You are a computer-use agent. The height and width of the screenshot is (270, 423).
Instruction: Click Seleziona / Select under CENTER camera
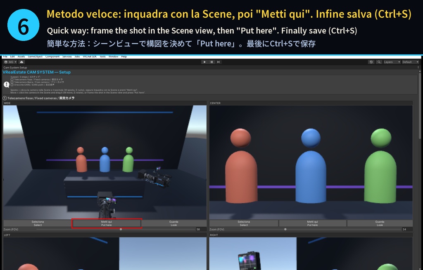pos(244,223)
